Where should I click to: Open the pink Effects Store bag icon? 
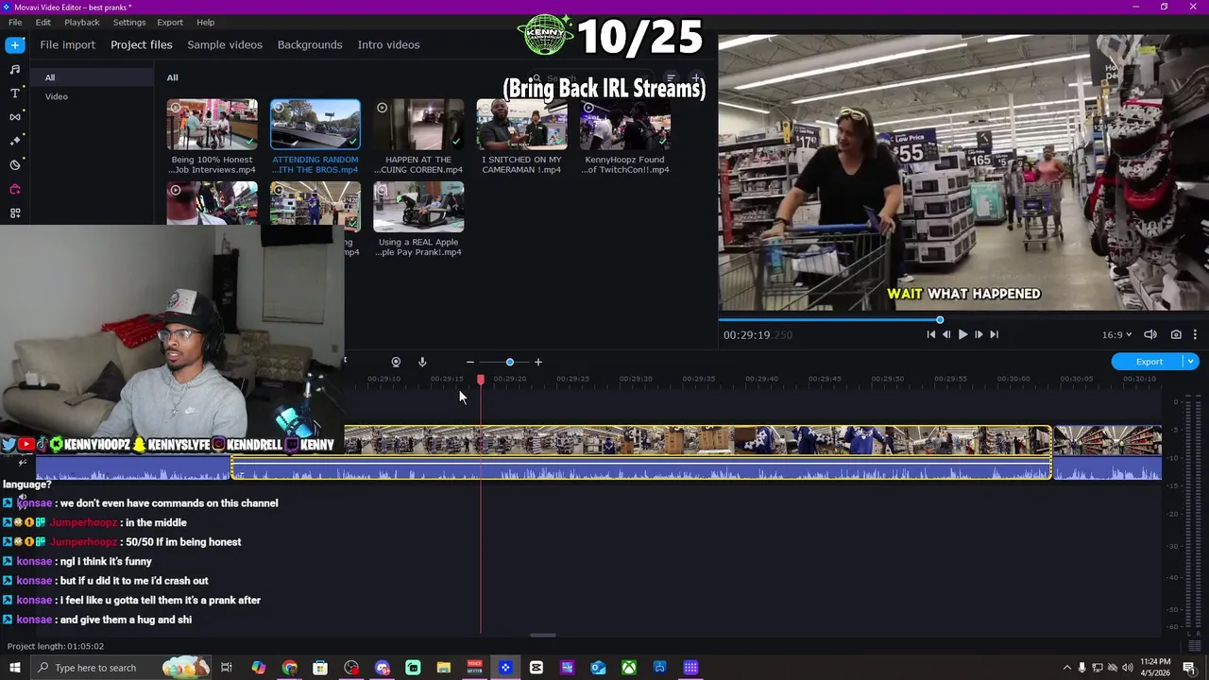14,189
